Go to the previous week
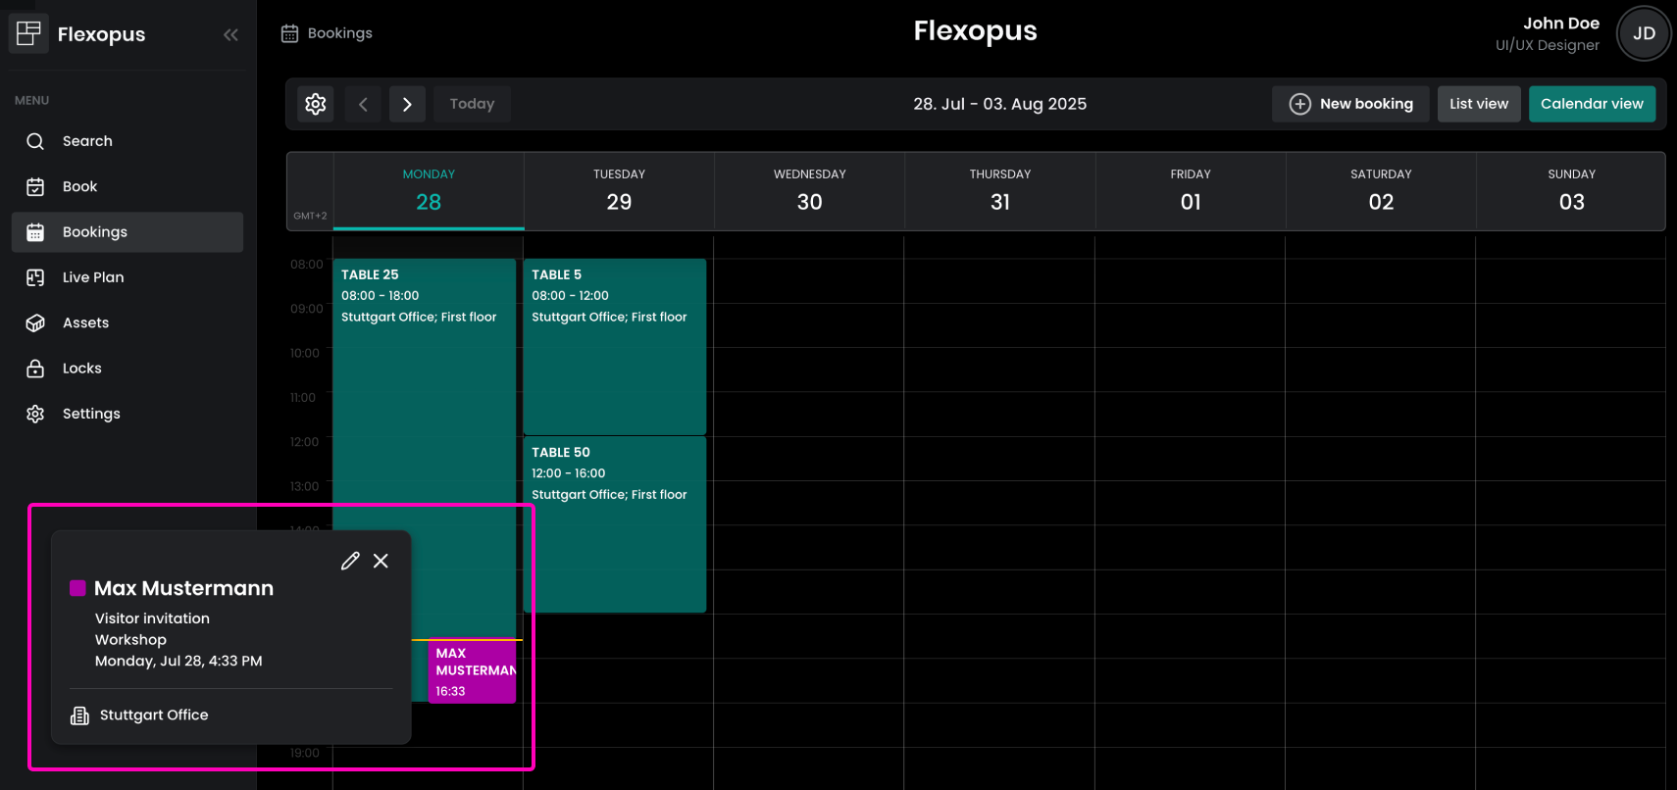 point(363,104)
